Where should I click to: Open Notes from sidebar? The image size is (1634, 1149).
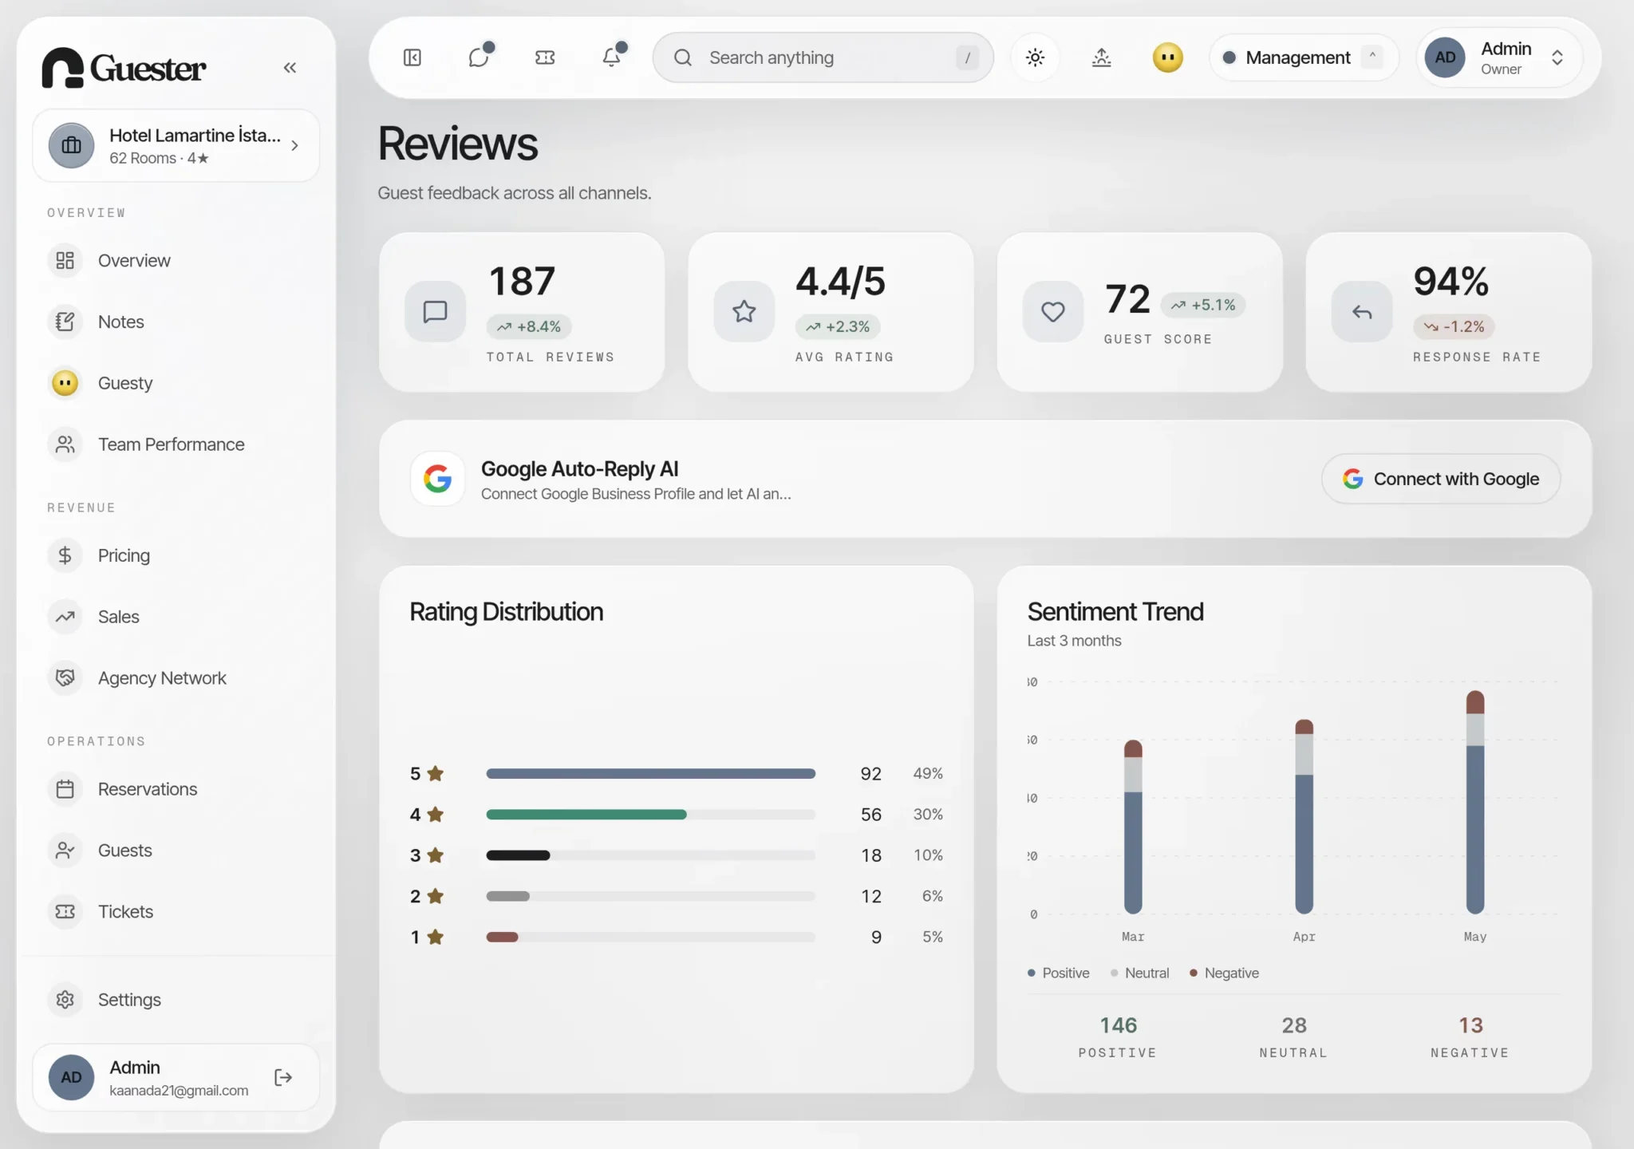176,322
